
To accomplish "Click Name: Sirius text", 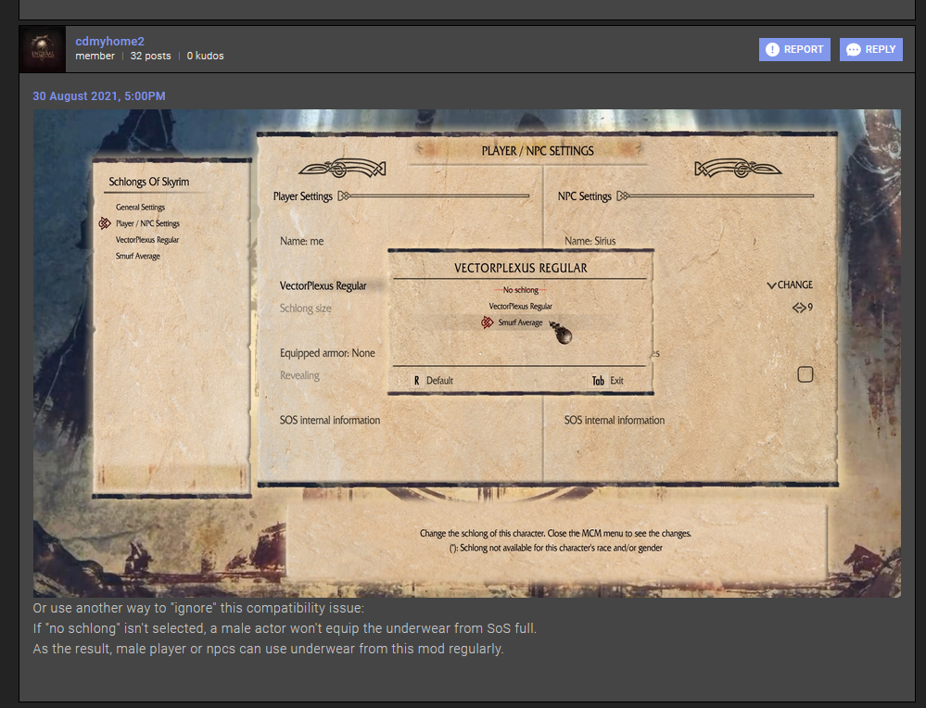I will tap(590, 241).
